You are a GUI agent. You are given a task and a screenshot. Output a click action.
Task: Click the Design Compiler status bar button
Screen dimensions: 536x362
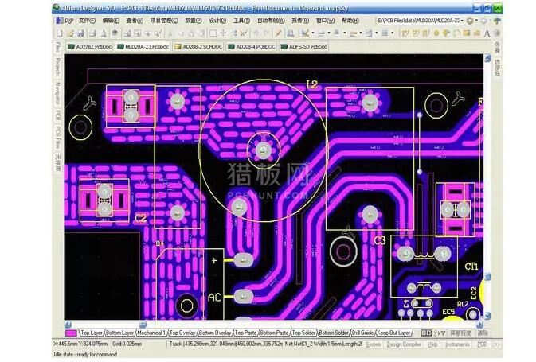pyautogui.click(x=404, y=344)
